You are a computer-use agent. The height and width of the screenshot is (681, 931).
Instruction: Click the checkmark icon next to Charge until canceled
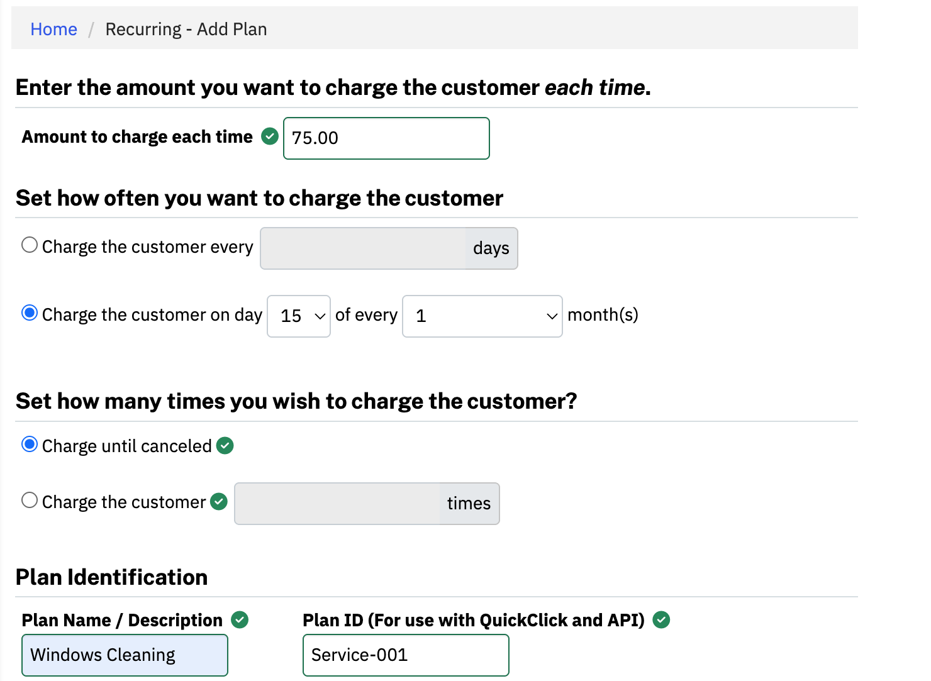click(x=225, y=446)
